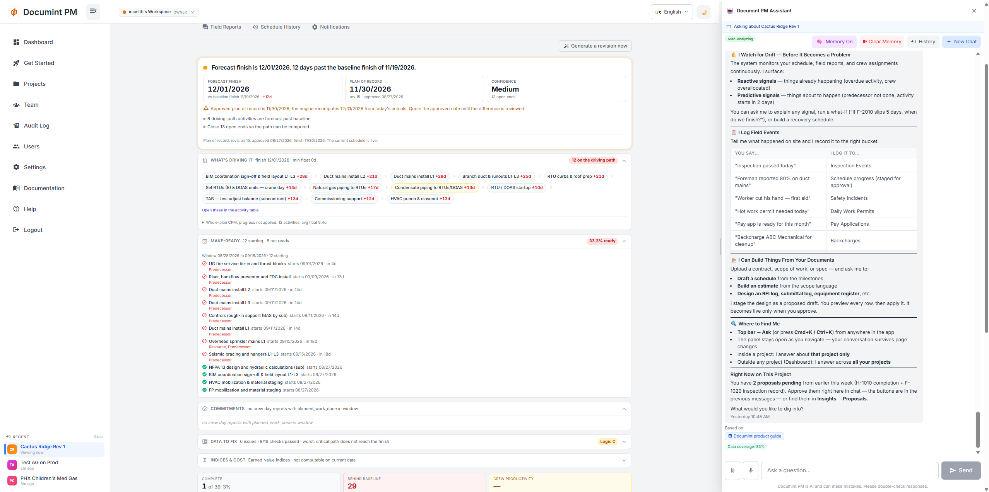989x492 pixels.
Task: Click the Commitments check-circle icon
Action: point(205,409)
